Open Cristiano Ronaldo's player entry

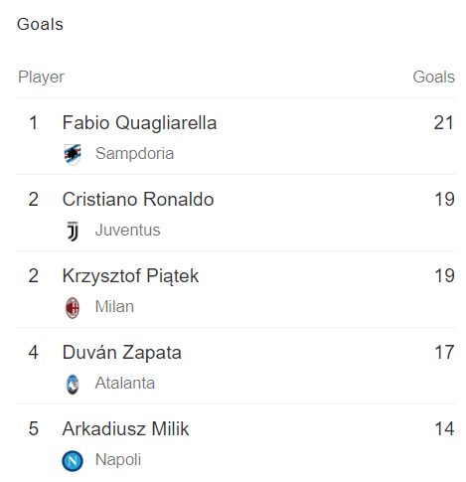(x=138, y=200)
